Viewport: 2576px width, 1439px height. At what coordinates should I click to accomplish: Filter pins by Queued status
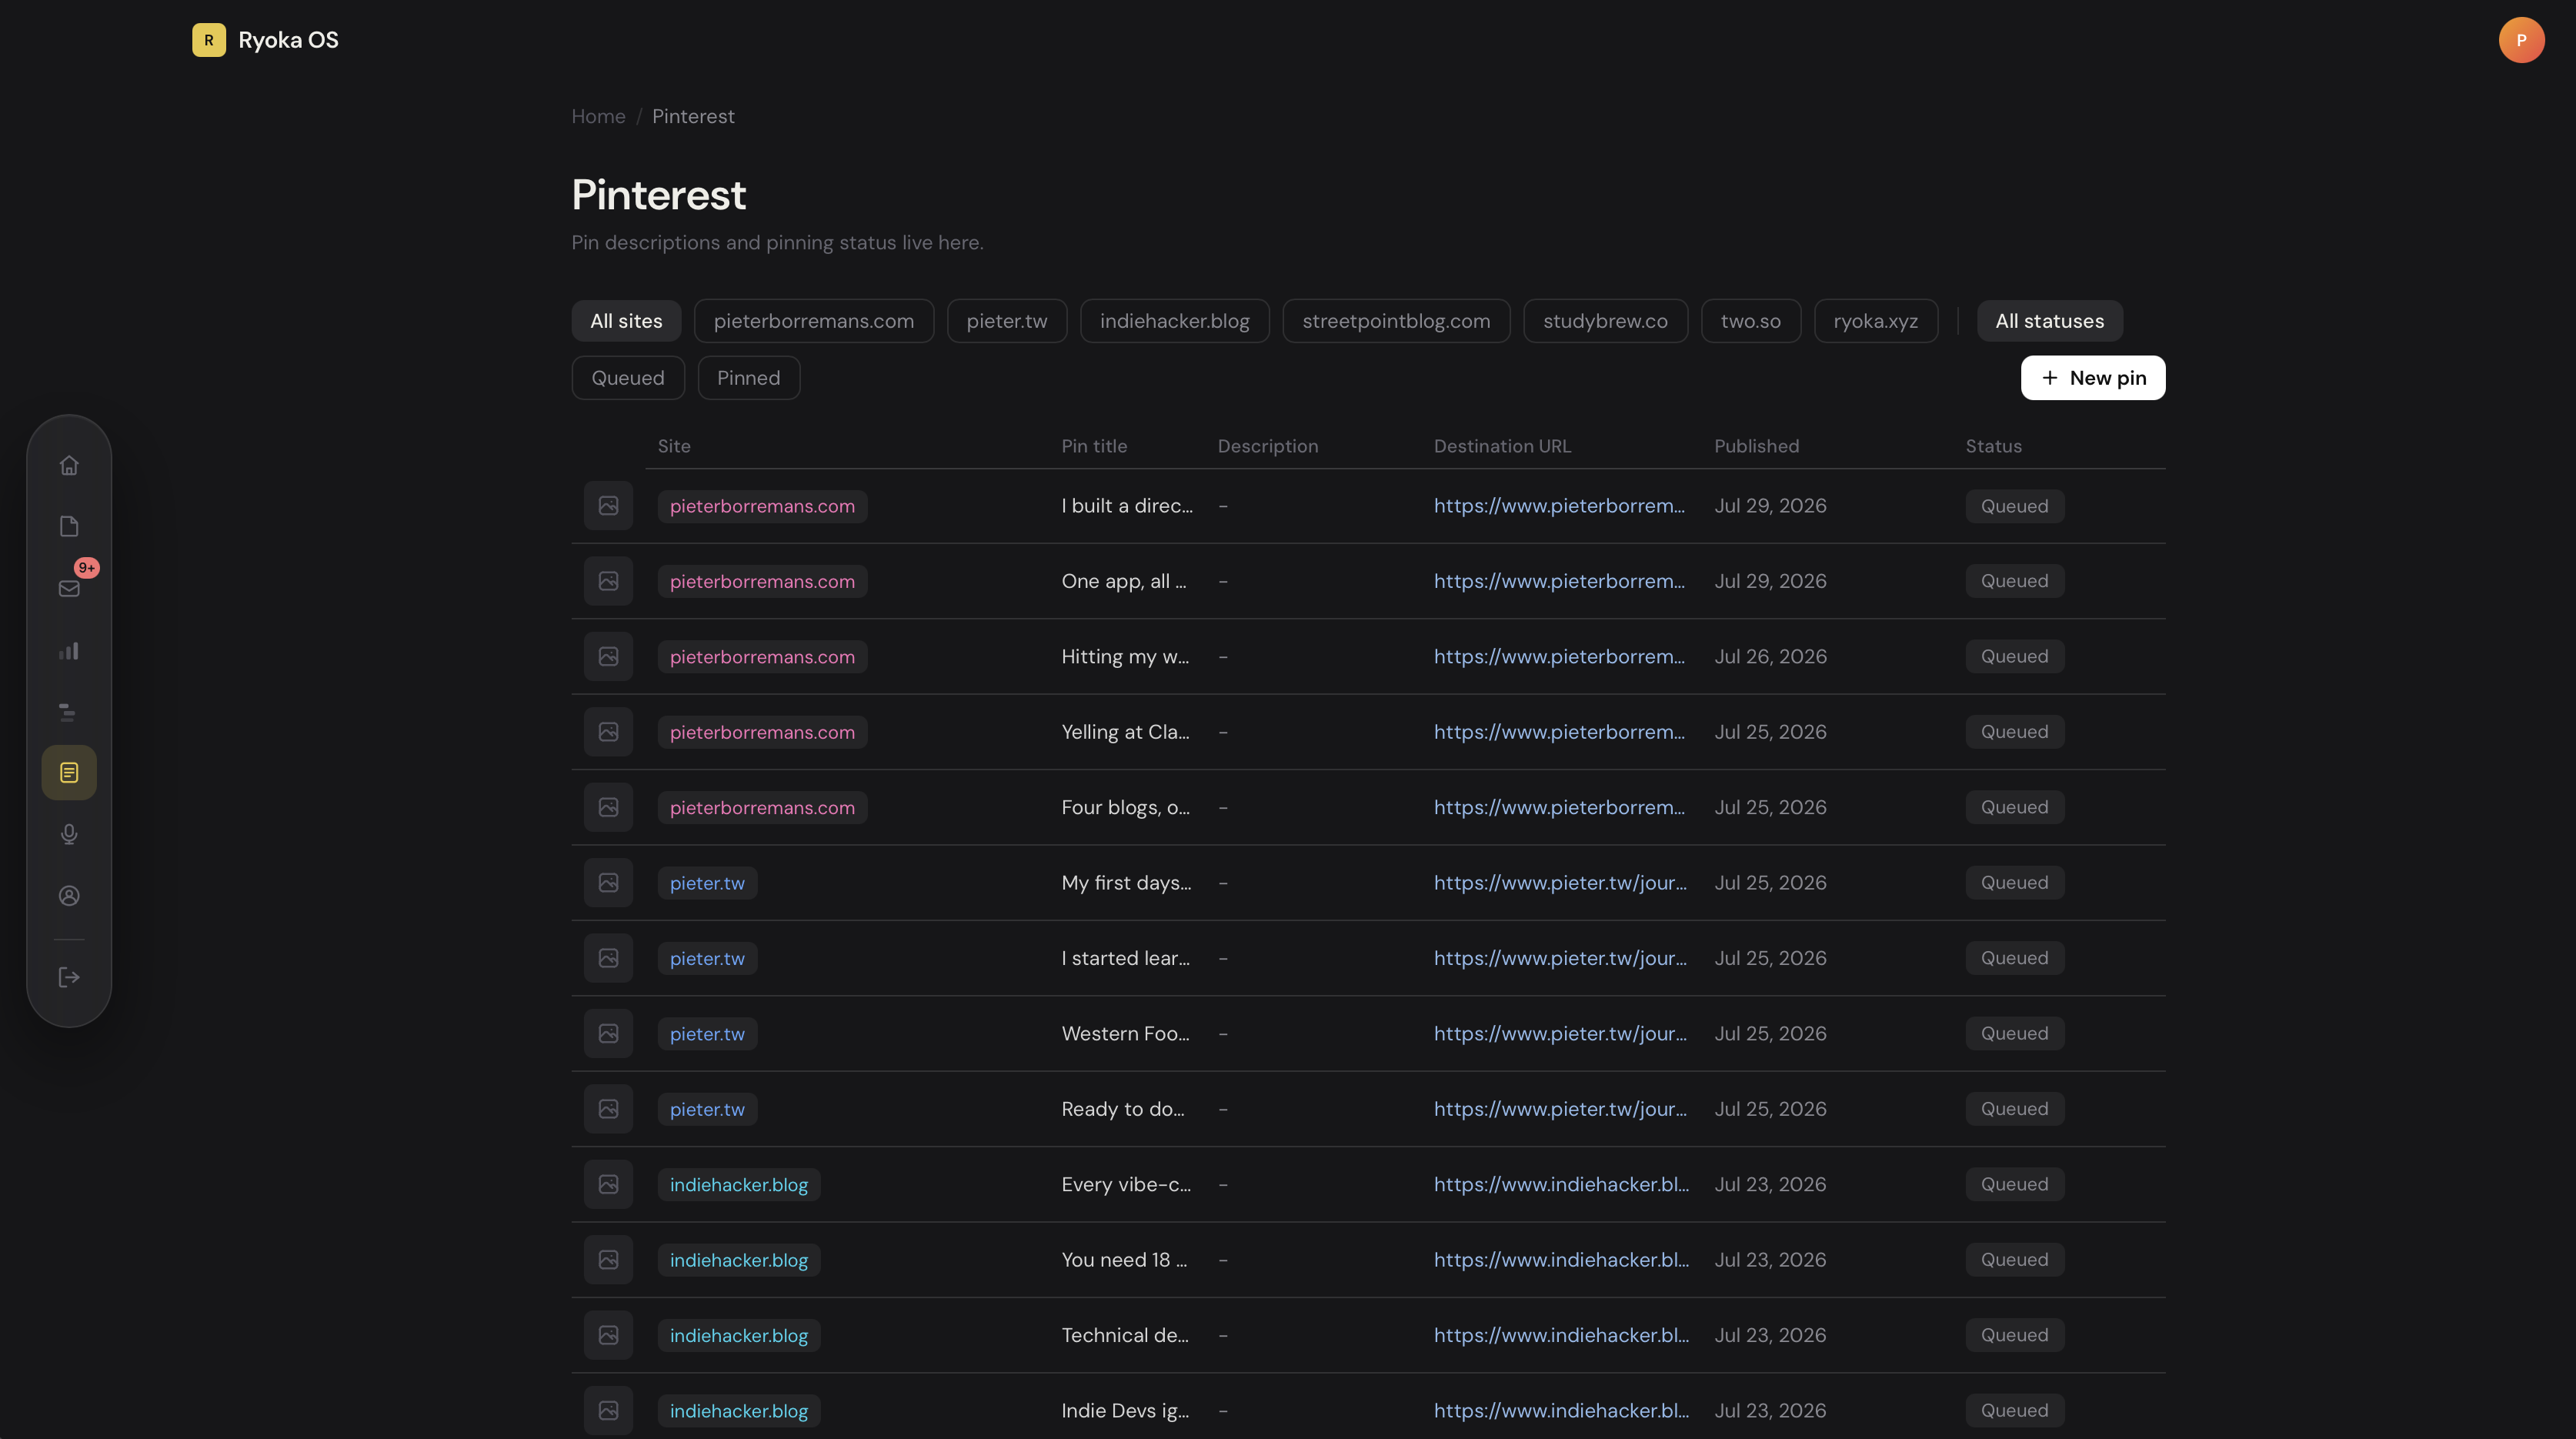coord(628,378)
